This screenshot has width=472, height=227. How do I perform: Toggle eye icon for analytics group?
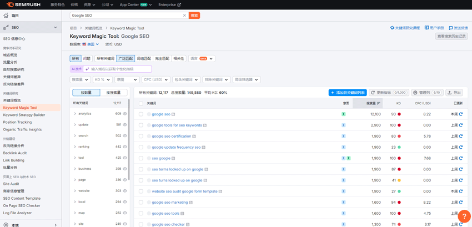click(124, 113)
